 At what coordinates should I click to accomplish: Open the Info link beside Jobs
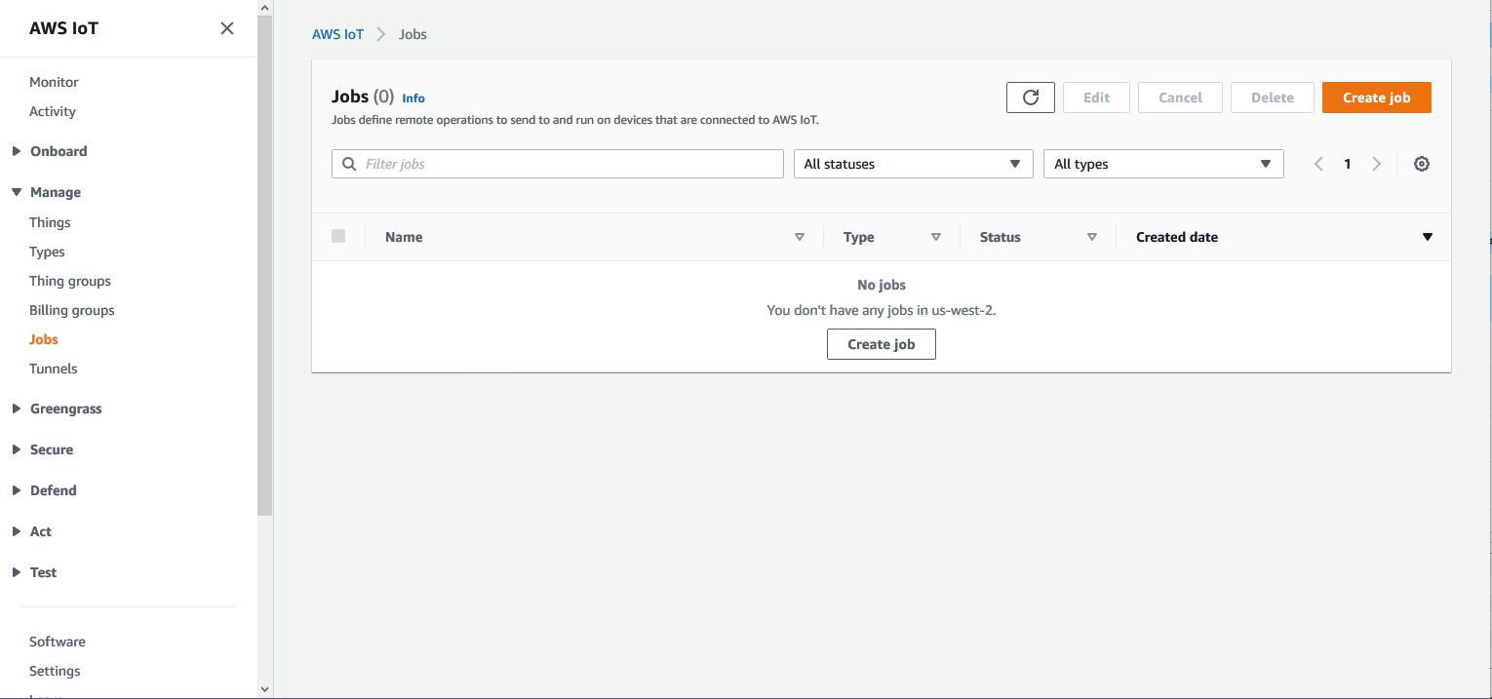pyautogui.click(x=413, y=98)
